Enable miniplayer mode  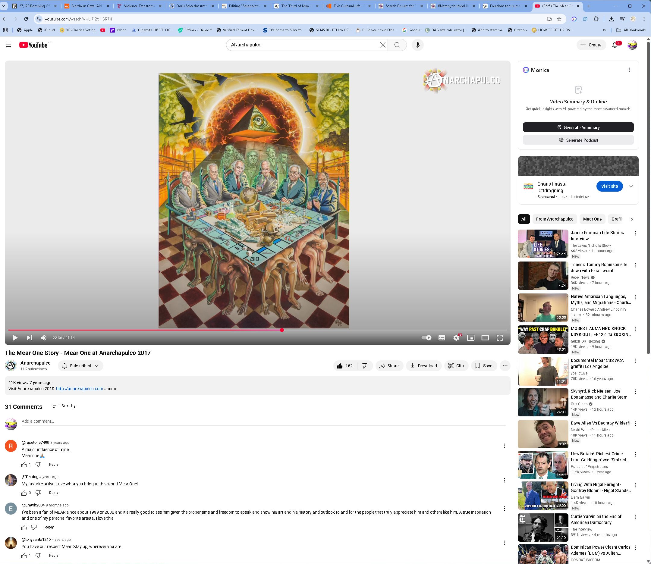pyautogui.click(x=471, y=338)
